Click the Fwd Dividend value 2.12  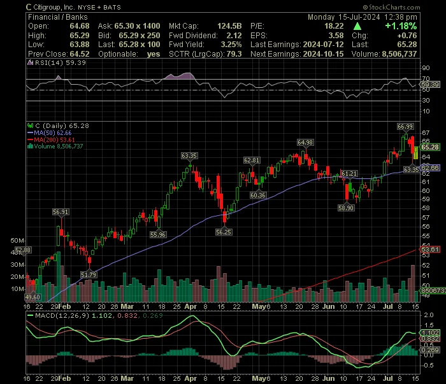coord(234,36)
